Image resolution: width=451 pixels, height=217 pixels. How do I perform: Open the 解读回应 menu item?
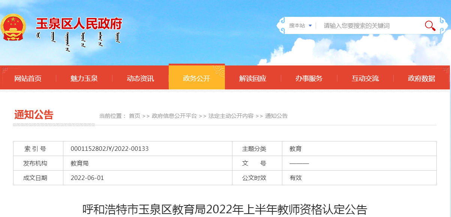[x=253, y=79]
